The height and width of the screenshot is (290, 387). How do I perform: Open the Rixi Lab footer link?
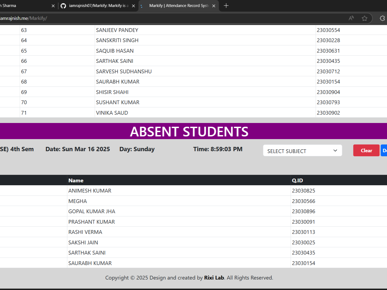coord(214,278)
